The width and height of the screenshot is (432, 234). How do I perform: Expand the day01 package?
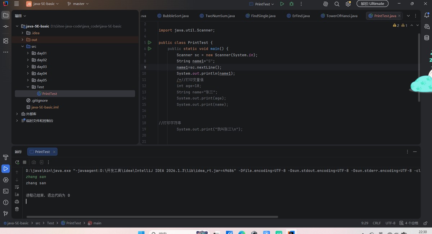click(x=28, y=53)
